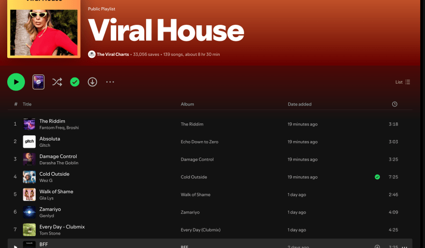Open the playlist's three-dot options menu
The height and width of the screenshot is (248, 425).
click(x=110, y=82)
